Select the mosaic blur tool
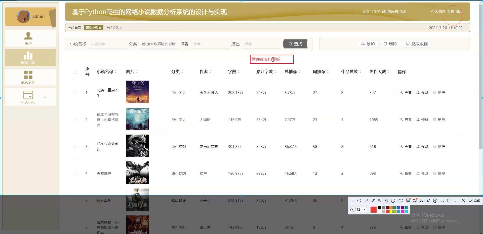Viewport: 483px width, 234px height. (x=380, y=201)
